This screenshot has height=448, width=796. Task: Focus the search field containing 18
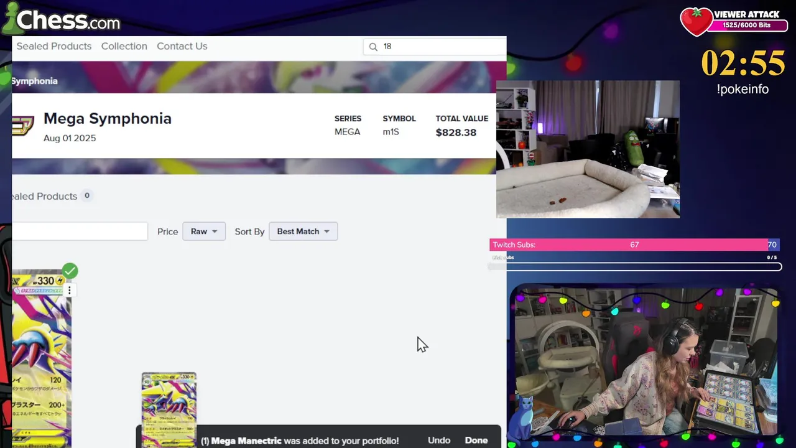(435, 47)
